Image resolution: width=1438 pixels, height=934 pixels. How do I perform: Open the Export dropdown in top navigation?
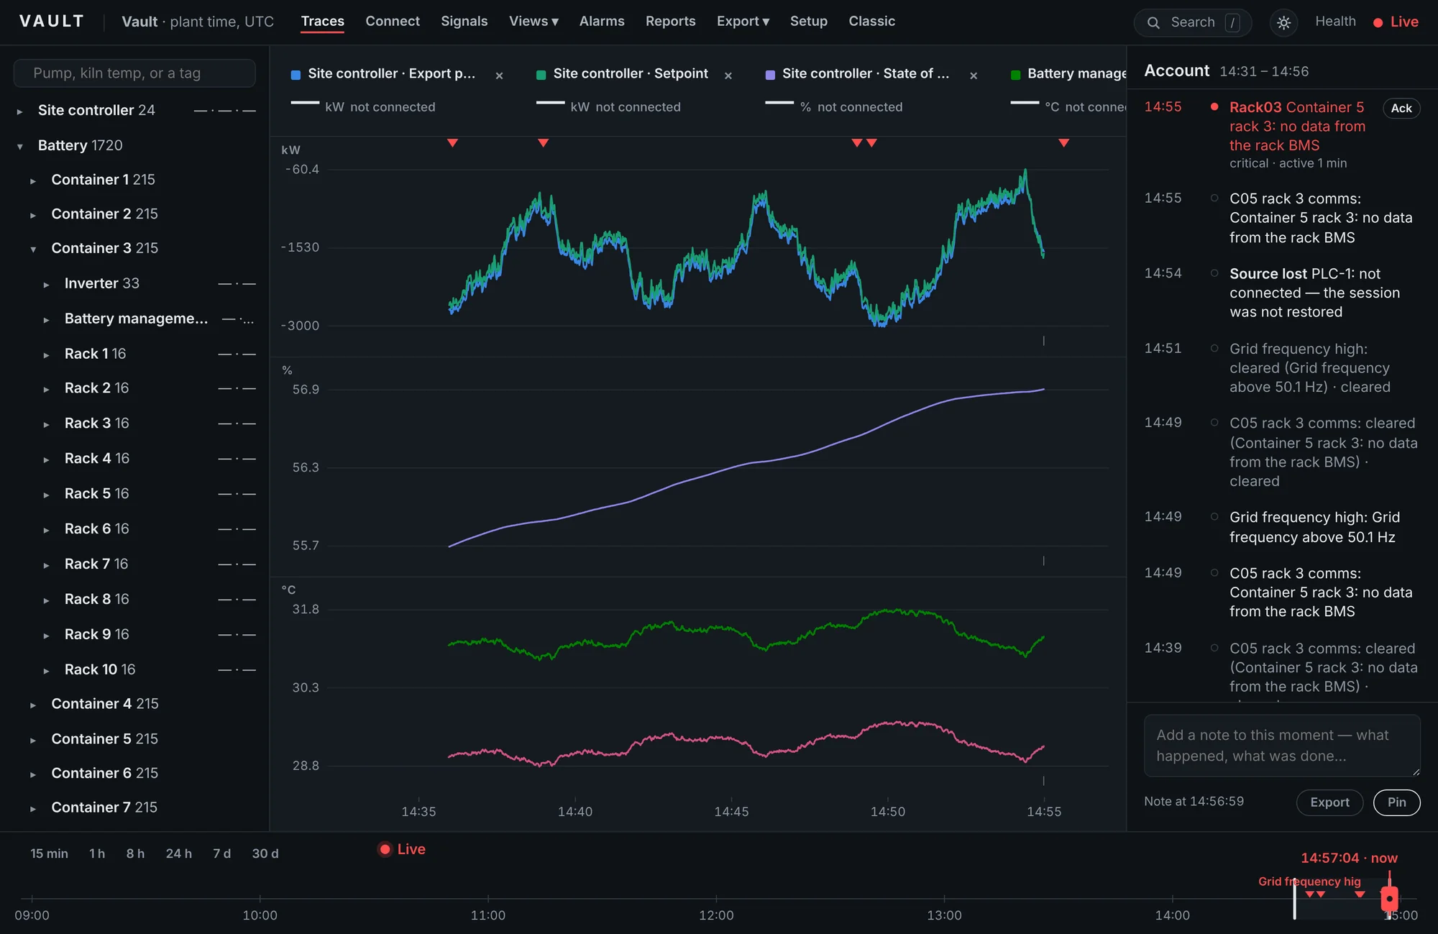[x=743, y=22]
